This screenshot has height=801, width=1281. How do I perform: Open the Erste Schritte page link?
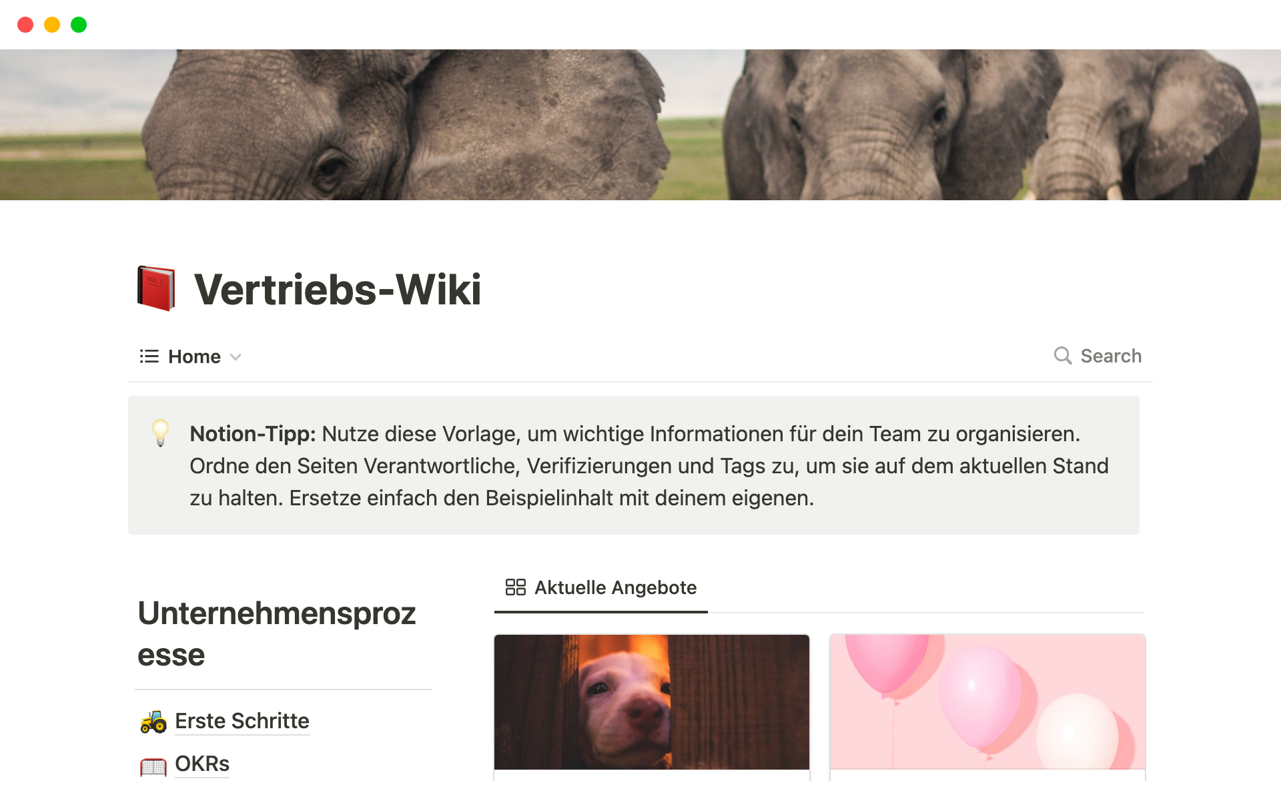click(x=242, y=721)
